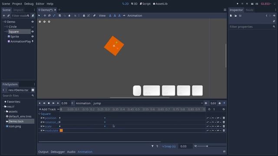Create new resource in Inspector
Viewport: 278px width, 156px height.
(231, 16)
